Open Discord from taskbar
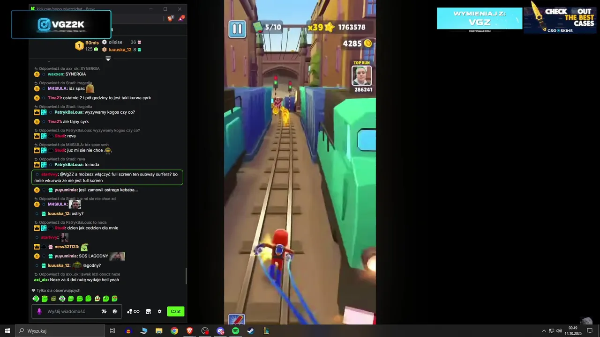The image size is (600, 337). pos(220,331)
